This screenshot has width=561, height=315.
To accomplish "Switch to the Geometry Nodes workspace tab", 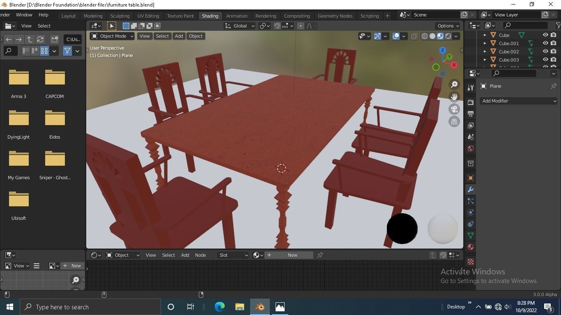I will (x=335, y=16).
